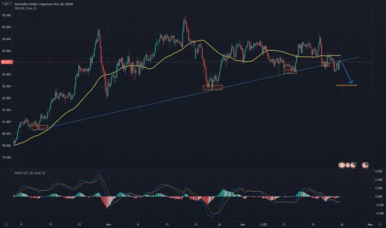Click the red 83.531 current price label
Screen dimensions: 386x228
6,62
